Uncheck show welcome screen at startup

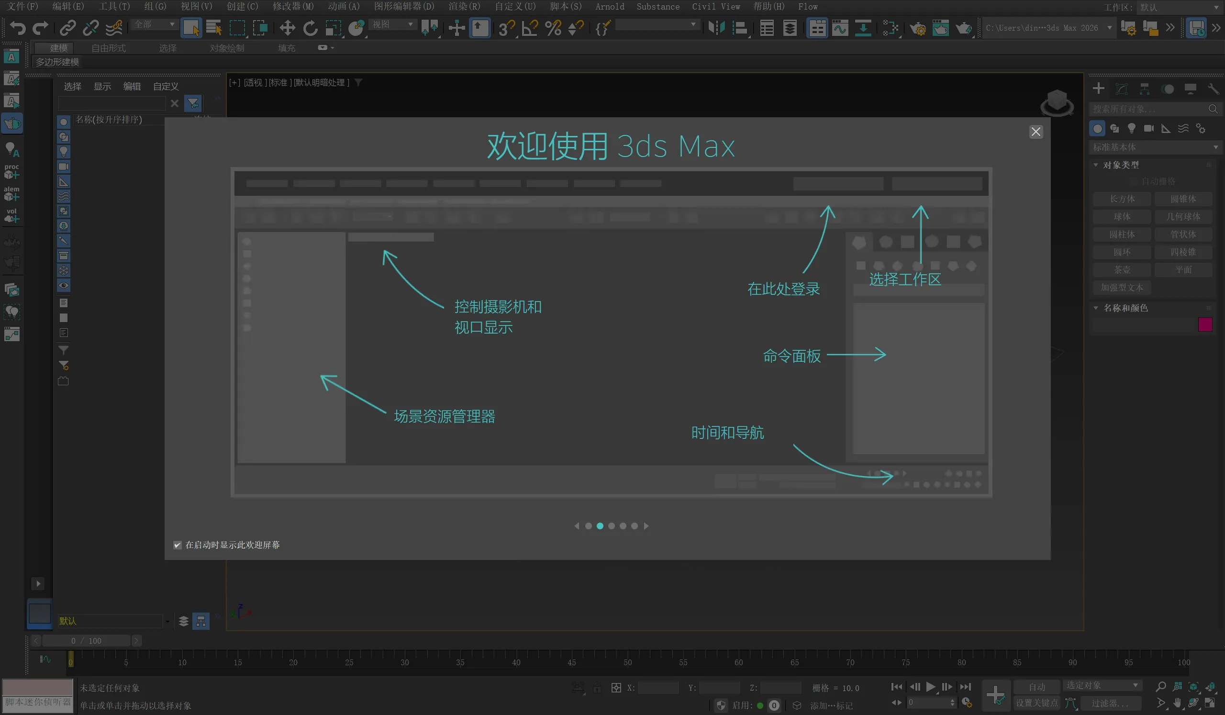coord(178,545)
